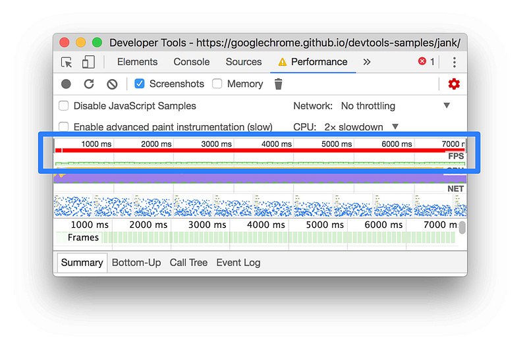Activate the inspect element picker icon
527x349 pixels.
pos(67,62)
